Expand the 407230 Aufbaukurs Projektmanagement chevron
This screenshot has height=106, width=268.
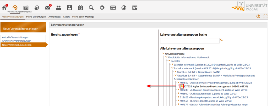click(x=178, y=90)
